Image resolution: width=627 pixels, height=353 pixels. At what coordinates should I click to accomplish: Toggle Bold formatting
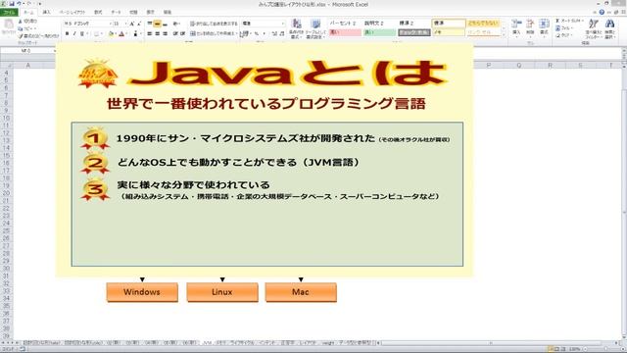click(68, 34)
